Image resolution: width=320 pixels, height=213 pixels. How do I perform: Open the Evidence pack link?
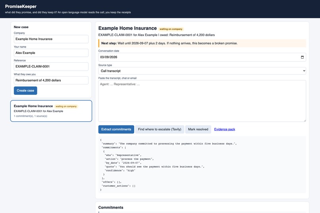(224, 129)
